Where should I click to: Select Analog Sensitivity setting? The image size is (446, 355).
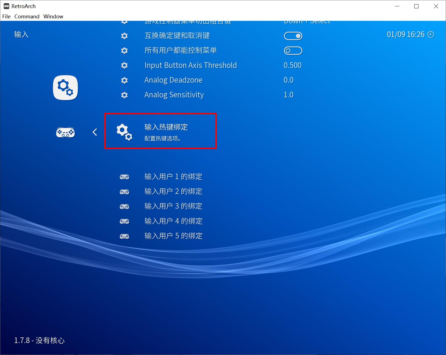click(x=174, y=95)
